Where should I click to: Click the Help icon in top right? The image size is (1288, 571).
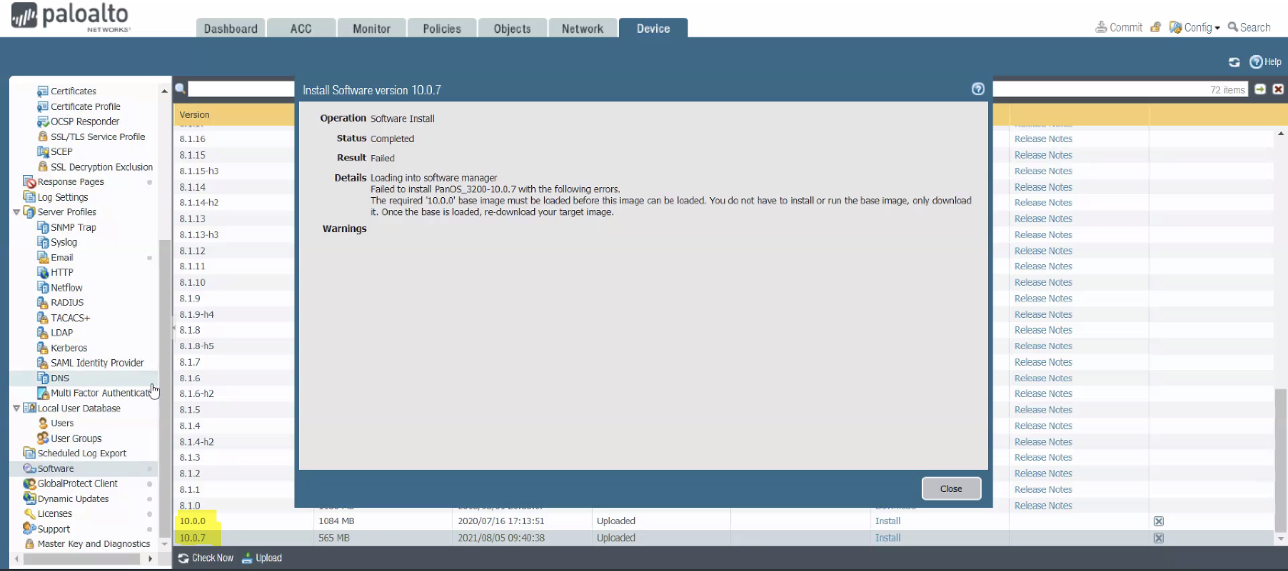tap(1255, 60)
